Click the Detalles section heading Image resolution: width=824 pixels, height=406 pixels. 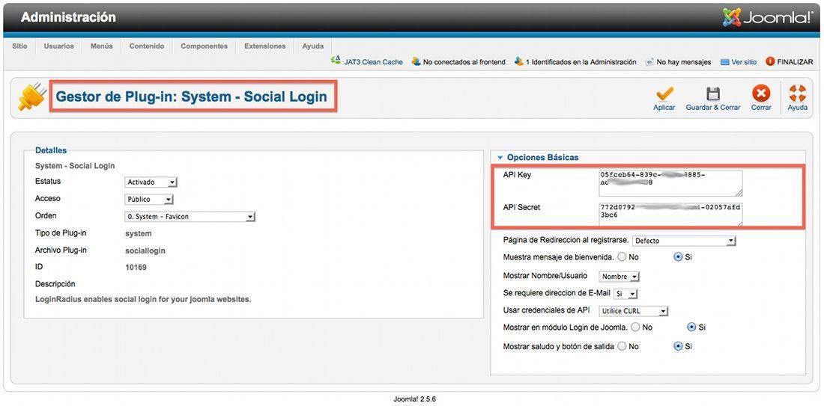coord(51,150)
